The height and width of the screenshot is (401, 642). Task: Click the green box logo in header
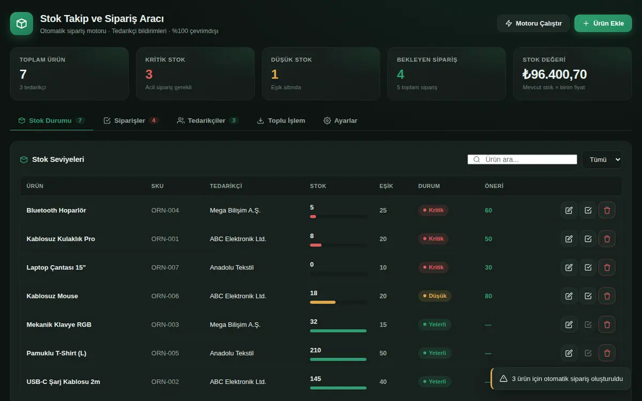coord(21,24)
